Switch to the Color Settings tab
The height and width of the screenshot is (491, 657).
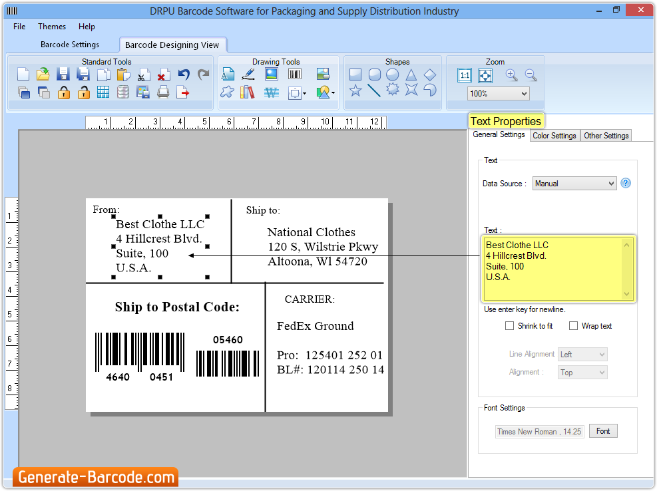pyautogui.click(x=554, y=135)
